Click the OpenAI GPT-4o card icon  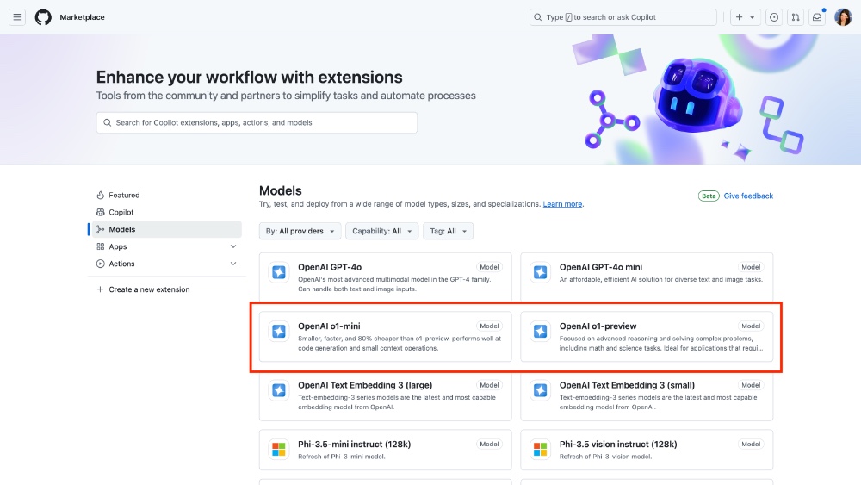279,272
